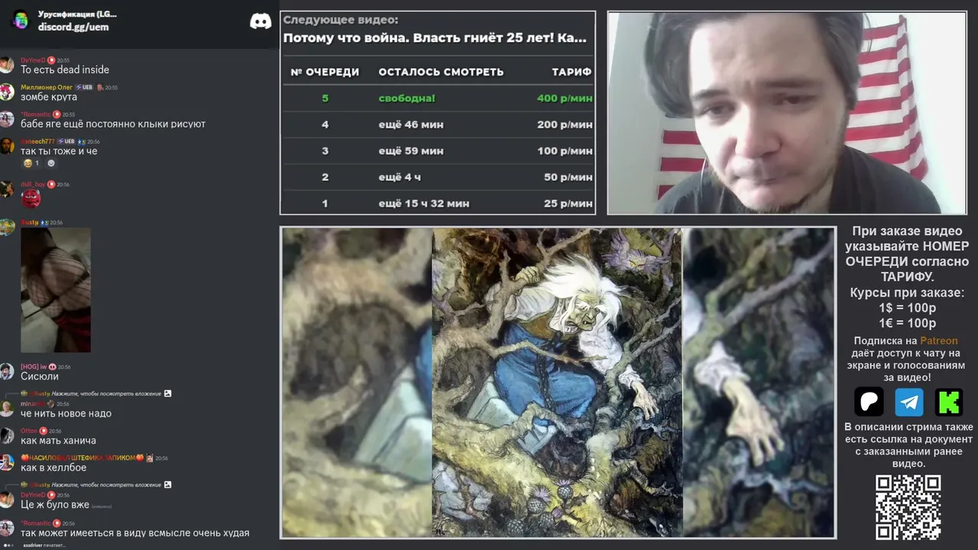Click the '50 р/мин' tariff cell
978x550 pixels.
(x=568, y=177)
